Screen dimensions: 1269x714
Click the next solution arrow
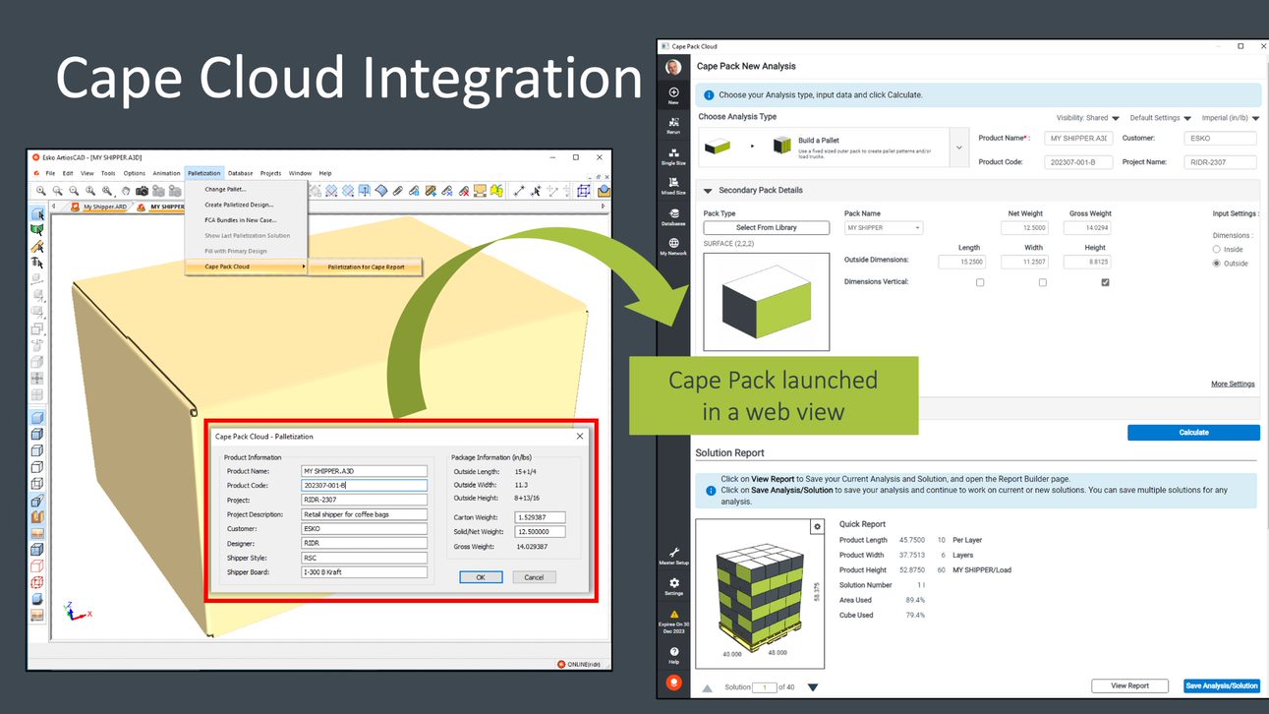(812, 687)
